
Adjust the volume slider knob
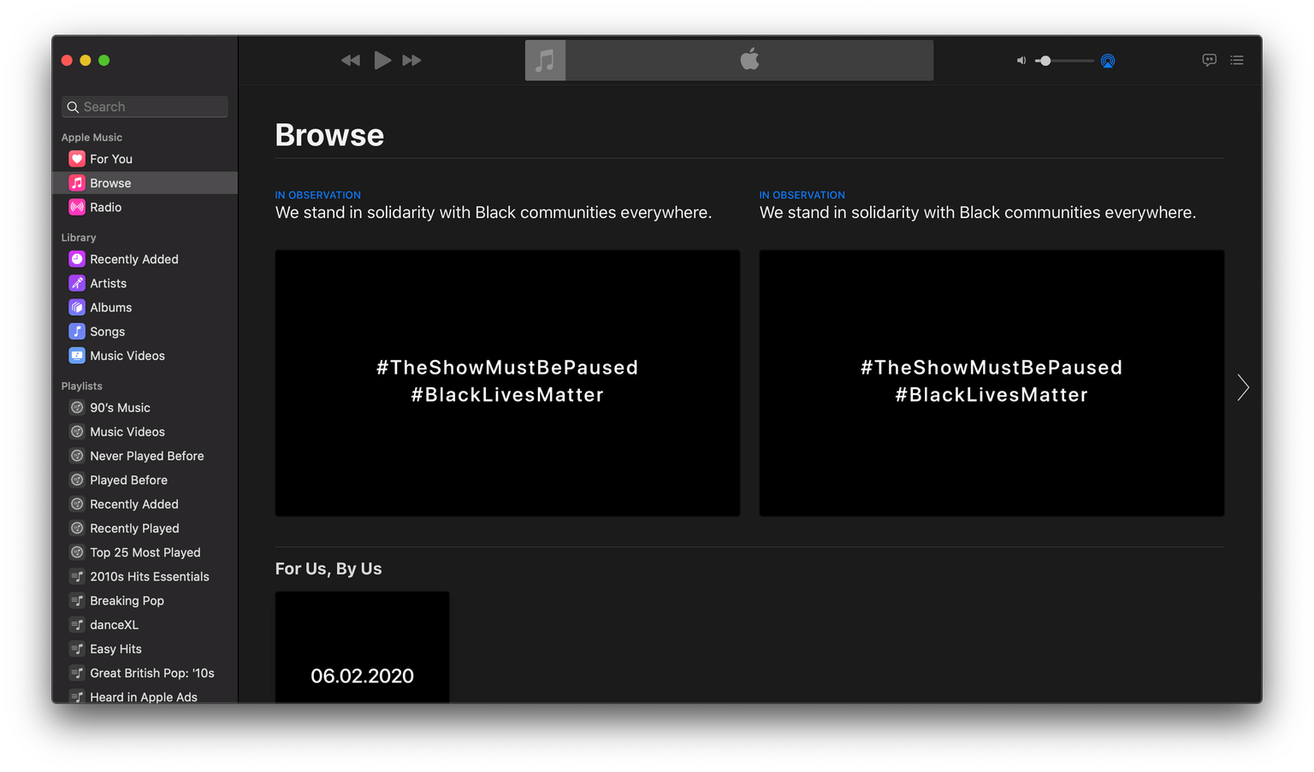point(1045,61)
